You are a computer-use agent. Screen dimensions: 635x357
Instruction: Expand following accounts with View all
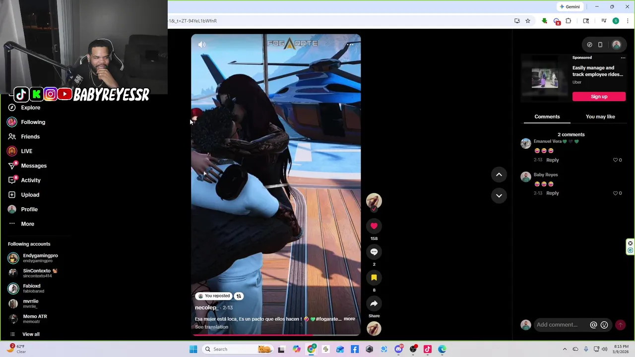tap(31, 334)
